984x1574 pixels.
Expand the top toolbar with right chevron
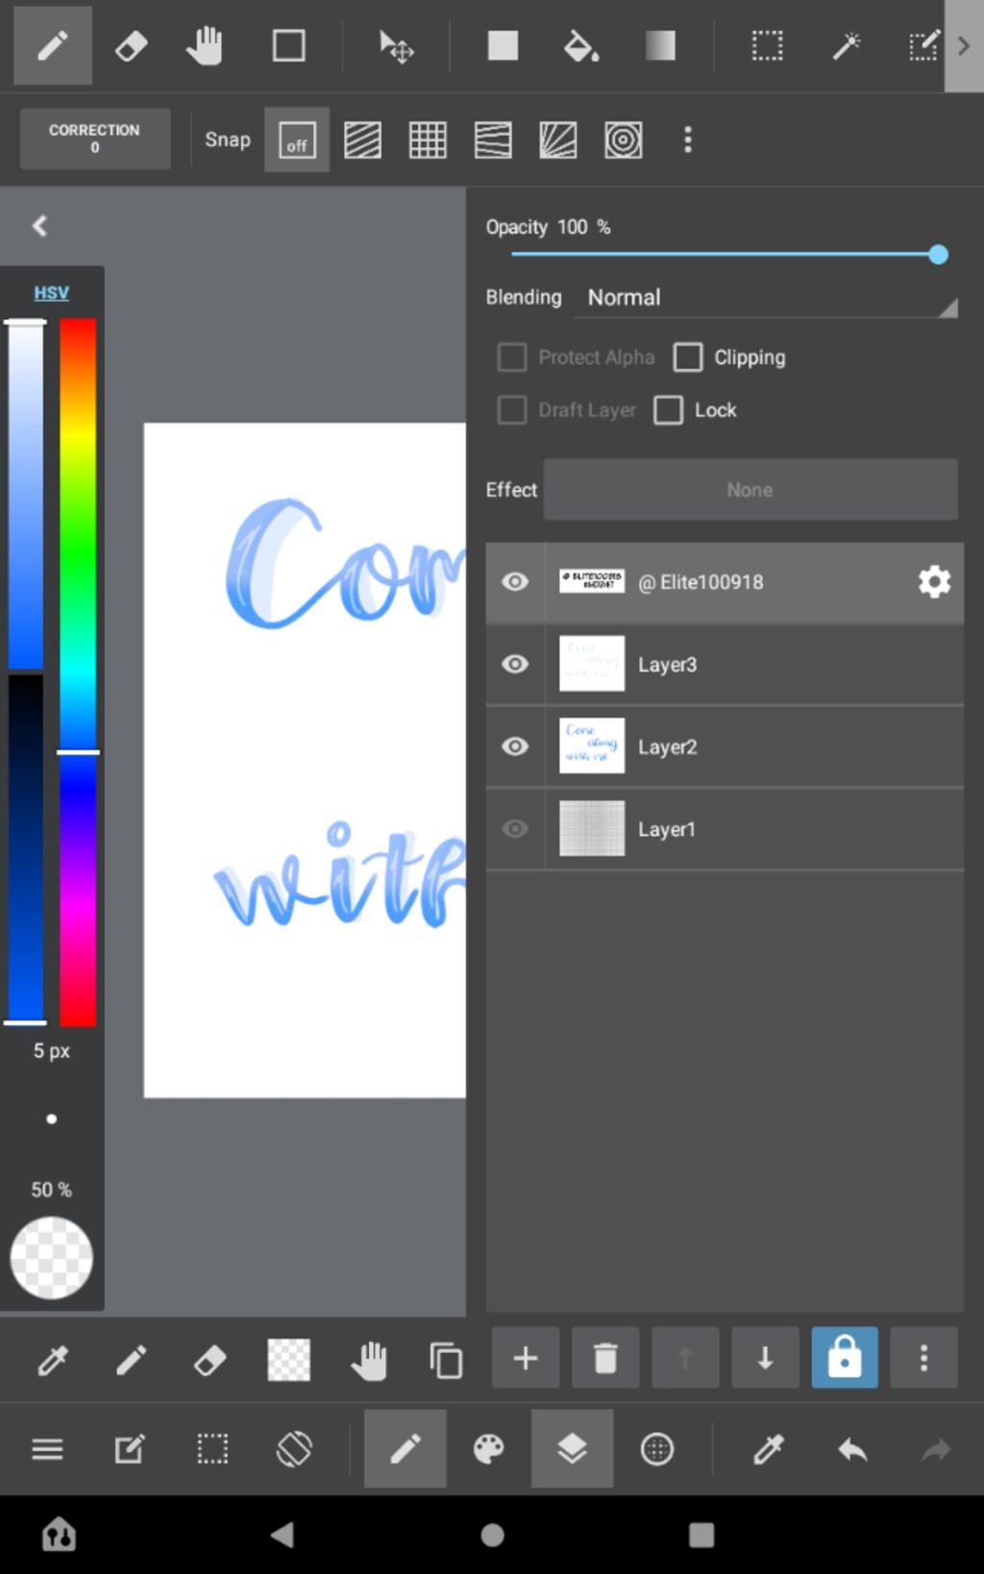click(x=964, y=45)
